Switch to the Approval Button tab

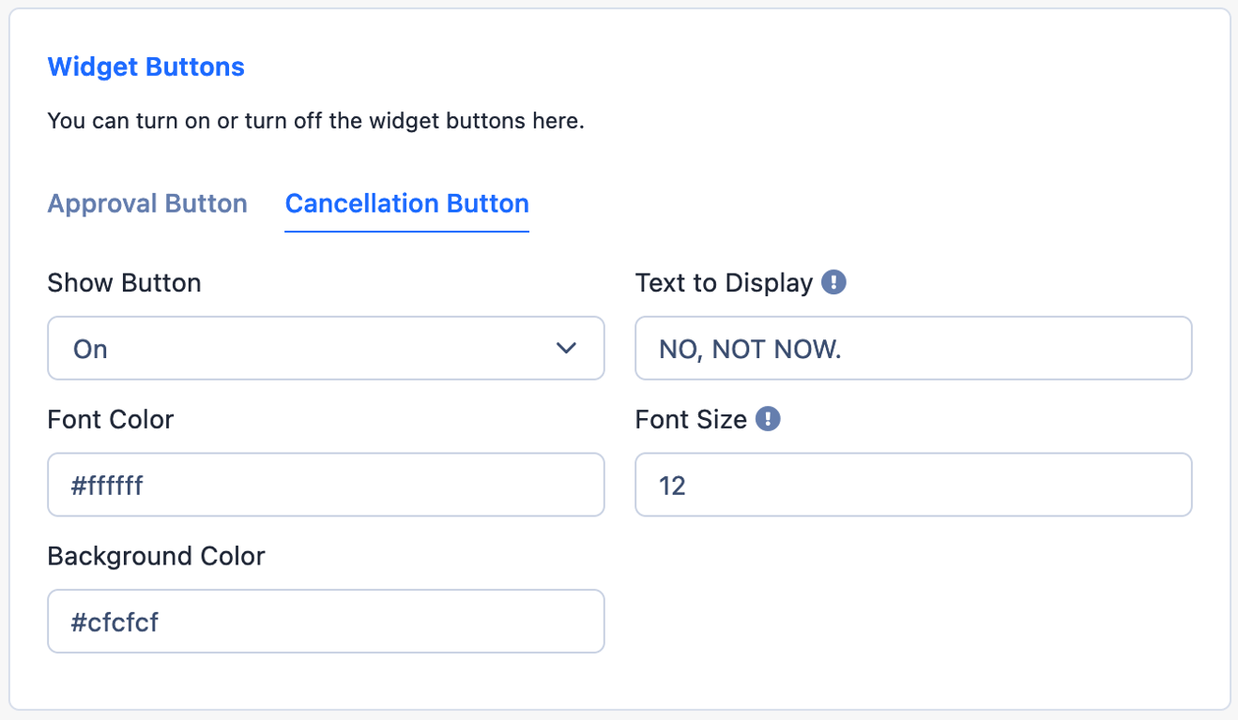coord(147,203)
